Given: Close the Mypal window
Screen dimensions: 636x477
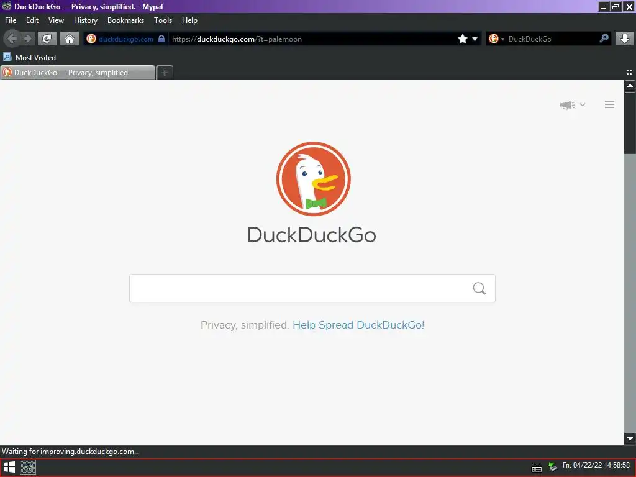Looking at the screenshot, I should [x=629, y=6].
